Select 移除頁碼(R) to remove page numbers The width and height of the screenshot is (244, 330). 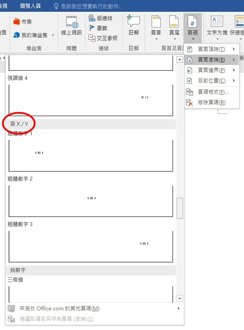[x=212, y=103]
